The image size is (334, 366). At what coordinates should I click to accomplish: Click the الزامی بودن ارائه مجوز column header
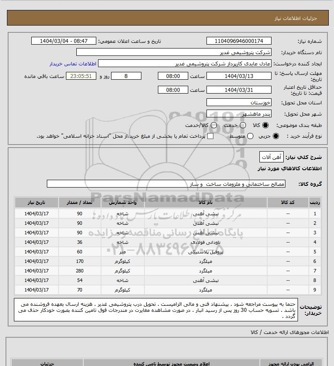[291, 363]
